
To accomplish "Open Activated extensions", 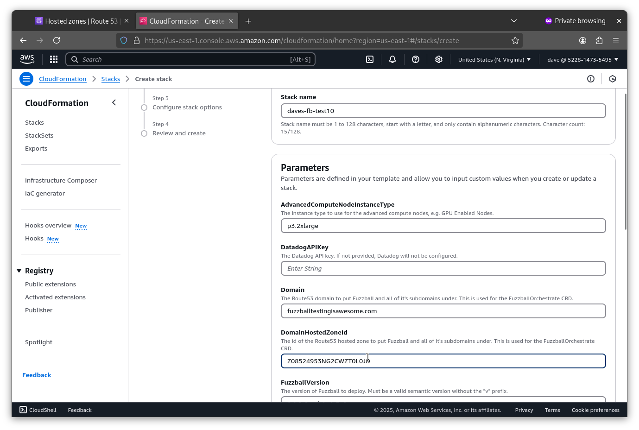I will (55, 297).
